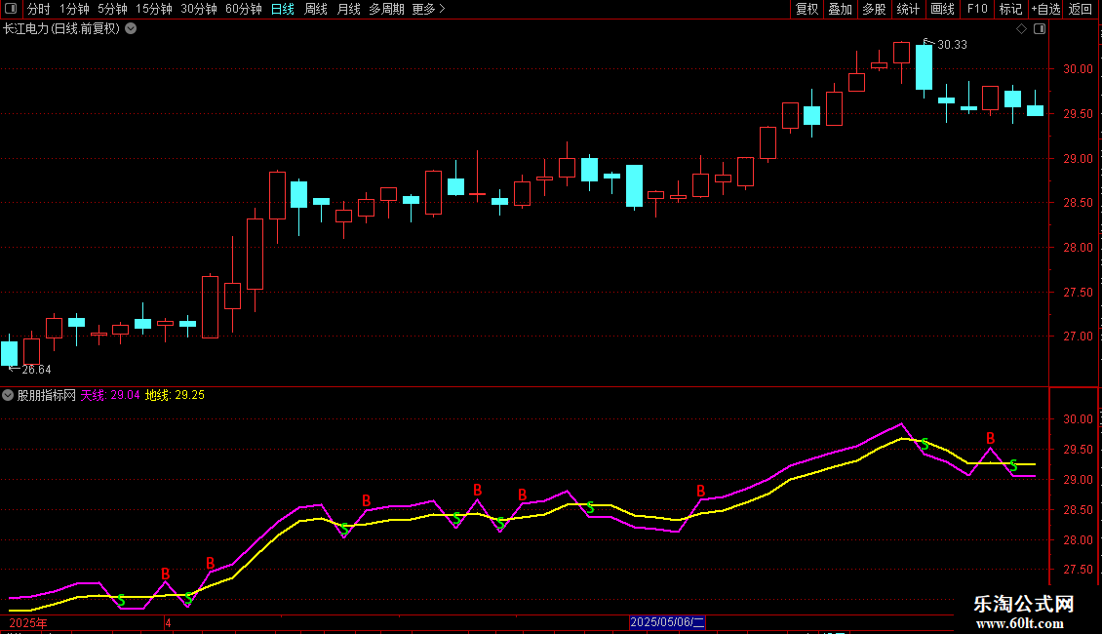Screen dimensions: 1102x634
Task: Open 多股 multi-stock view
Action: [x=874, y=9]
